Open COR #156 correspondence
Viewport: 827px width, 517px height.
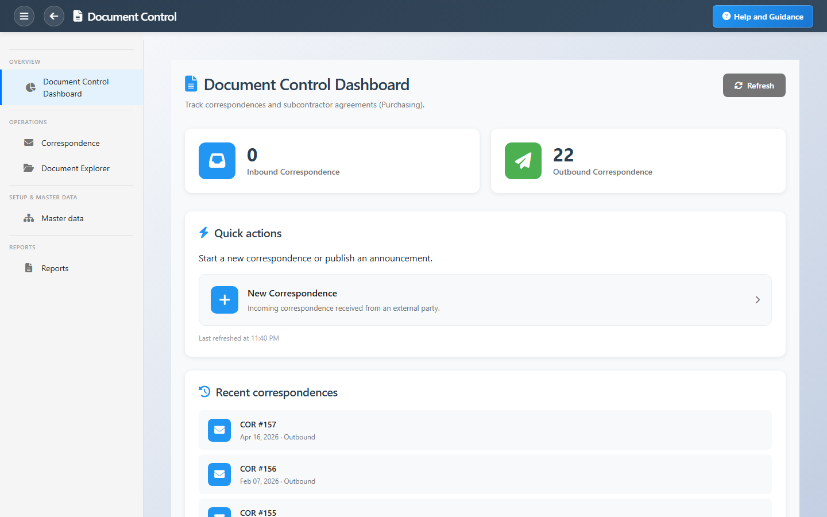[x=485, y=474]
